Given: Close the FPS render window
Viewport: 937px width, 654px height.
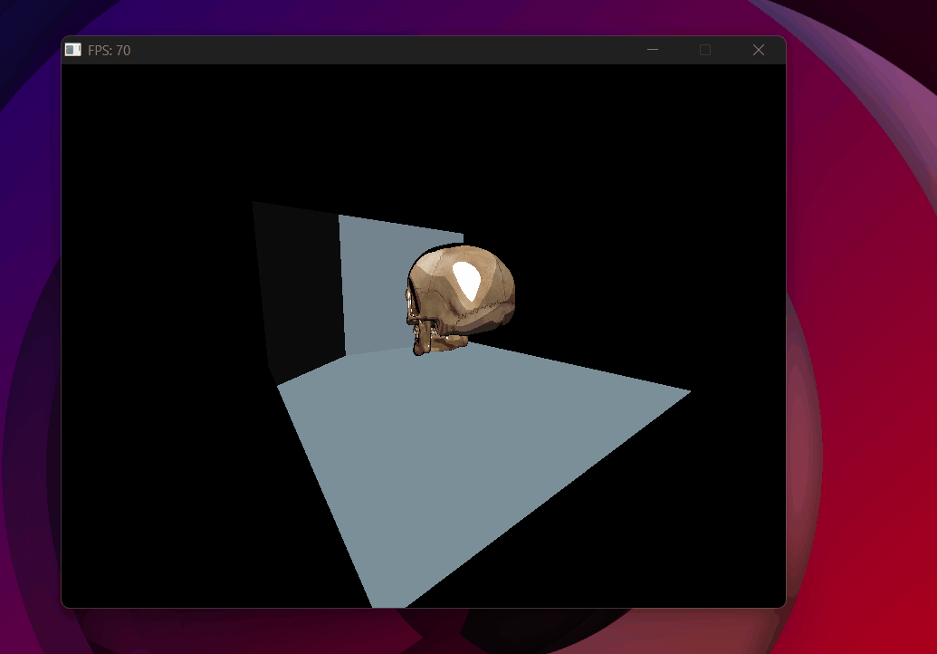Looking at the screenshot, I should pyautogui.click(x=759, y=50).
